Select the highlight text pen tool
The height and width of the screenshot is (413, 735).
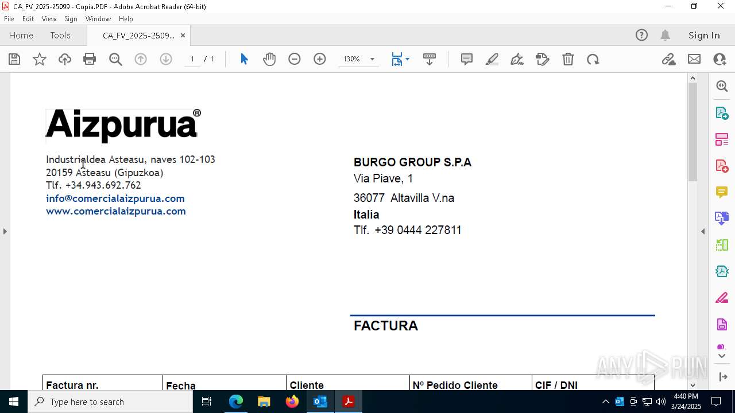[492, 59]
